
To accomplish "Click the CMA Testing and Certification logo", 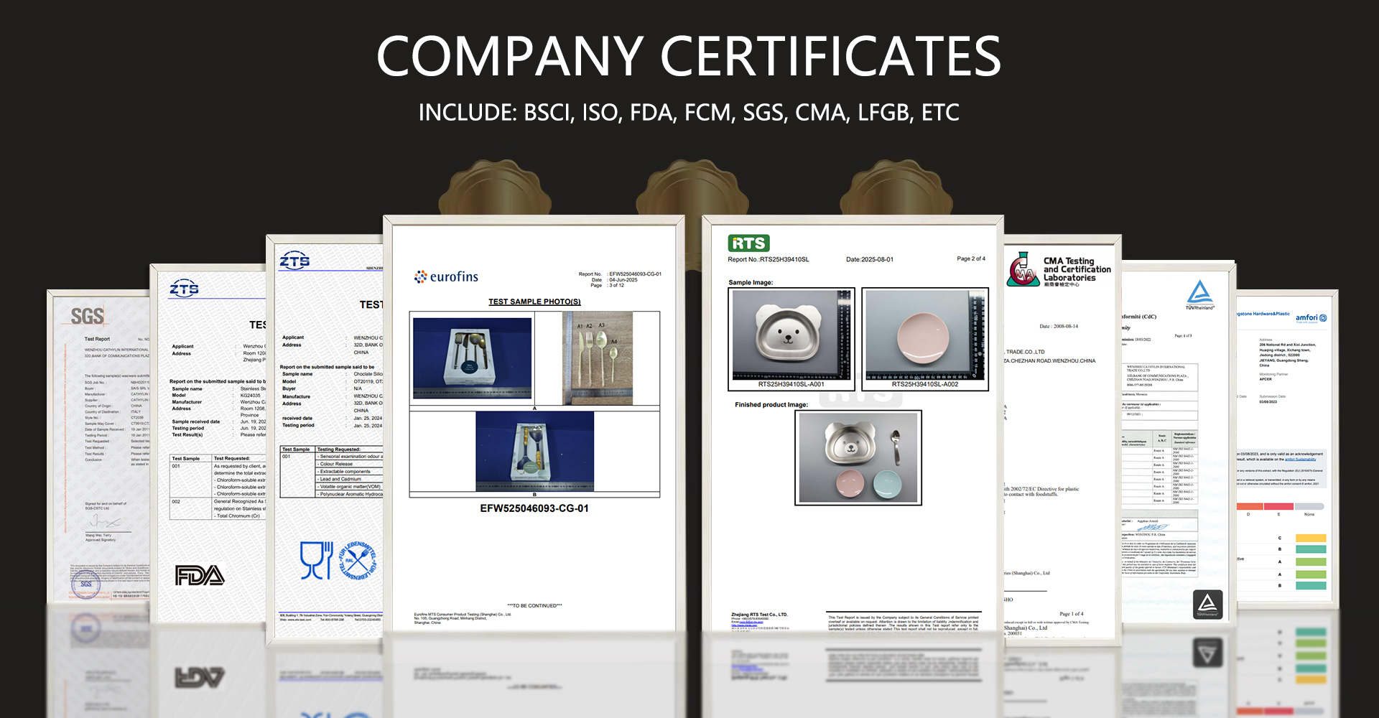I will tap(1059, 270).
